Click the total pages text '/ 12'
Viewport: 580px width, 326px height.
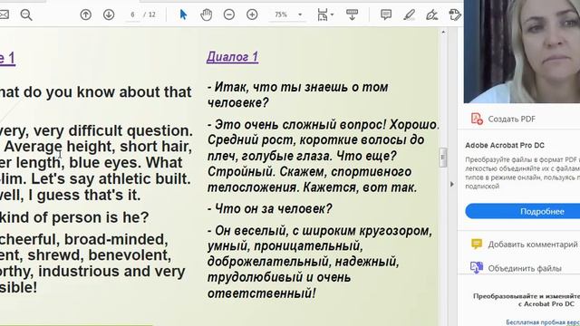pyautogui.click(x=150, y=14)
